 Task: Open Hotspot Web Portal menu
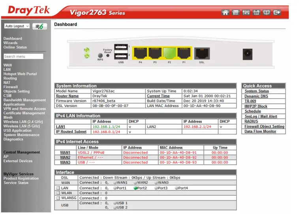[x=20, y=74]
